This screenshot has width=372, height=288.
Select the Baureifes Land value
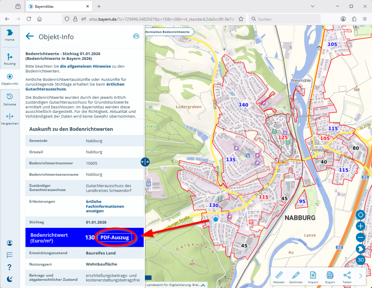(101, 253)
